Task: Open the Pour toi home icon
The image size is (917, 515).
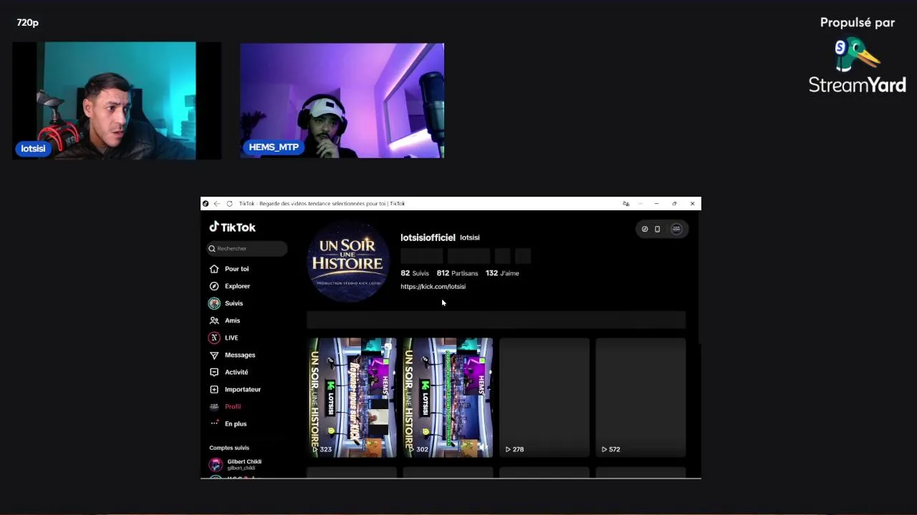Action: point(213,269)
